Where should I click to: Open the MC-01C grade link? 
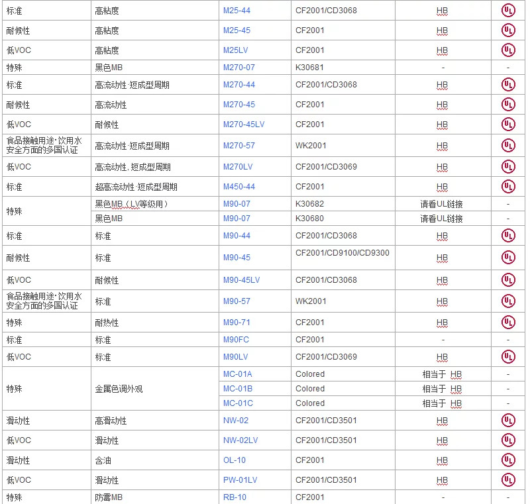coord(238,403)
